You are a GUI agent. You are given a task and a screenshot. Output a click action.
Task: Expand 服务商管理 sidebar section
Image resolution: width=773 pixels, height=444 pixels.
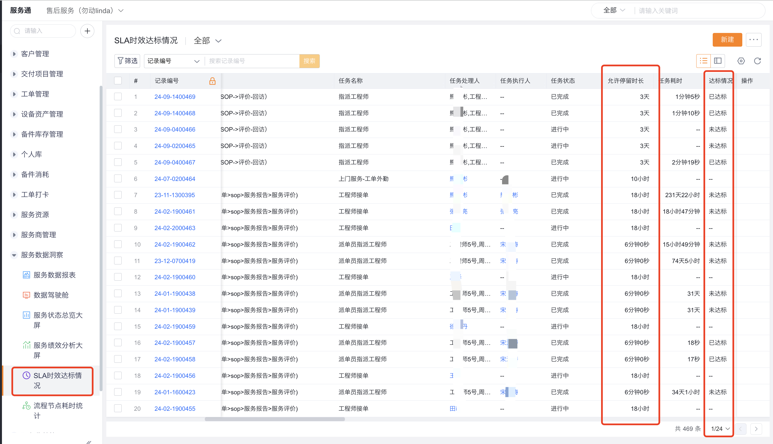pyautogui.click(x=14, y=235)
